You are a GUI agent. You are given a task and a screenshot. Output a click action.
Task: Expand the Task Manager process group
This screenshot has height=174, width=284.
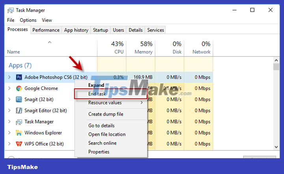pos(9,122)
